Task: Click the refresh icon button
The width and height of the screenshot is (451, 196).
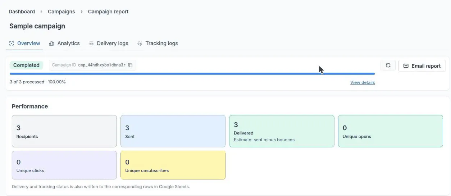Action: tap(388, 65)
